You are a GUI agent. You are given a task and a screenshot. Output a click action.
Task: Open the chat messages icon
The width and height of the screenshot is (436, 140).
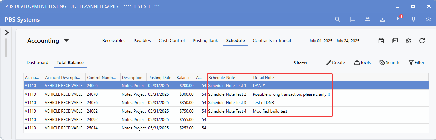[353, 19]
